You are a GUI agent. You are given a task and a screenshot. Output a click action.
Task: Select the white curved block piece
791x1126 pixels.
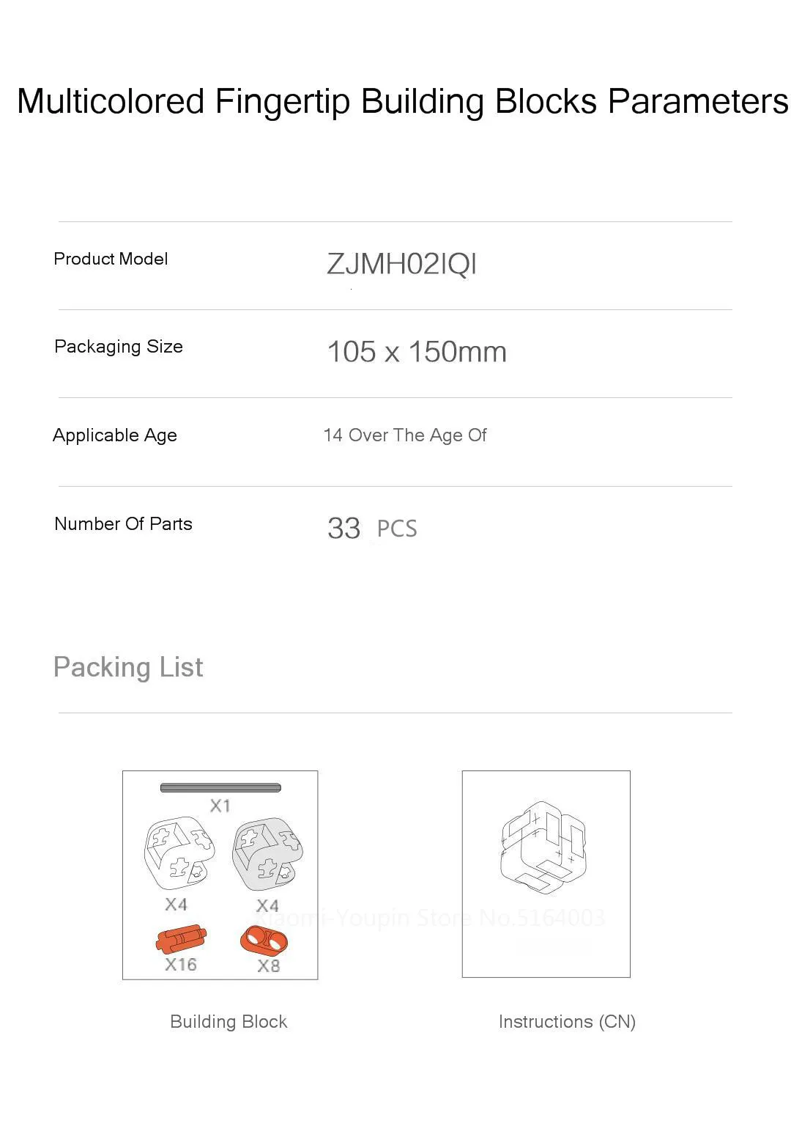[x=179, y=854]
